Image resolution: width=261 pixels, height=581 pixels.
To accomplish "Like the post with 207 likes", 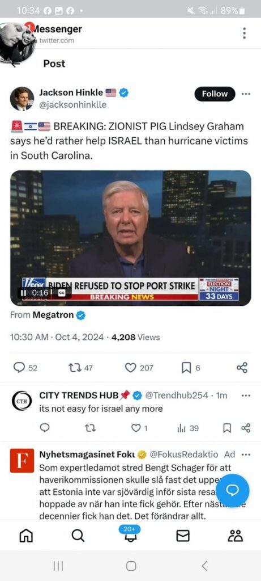I will (x=130, y=368).
